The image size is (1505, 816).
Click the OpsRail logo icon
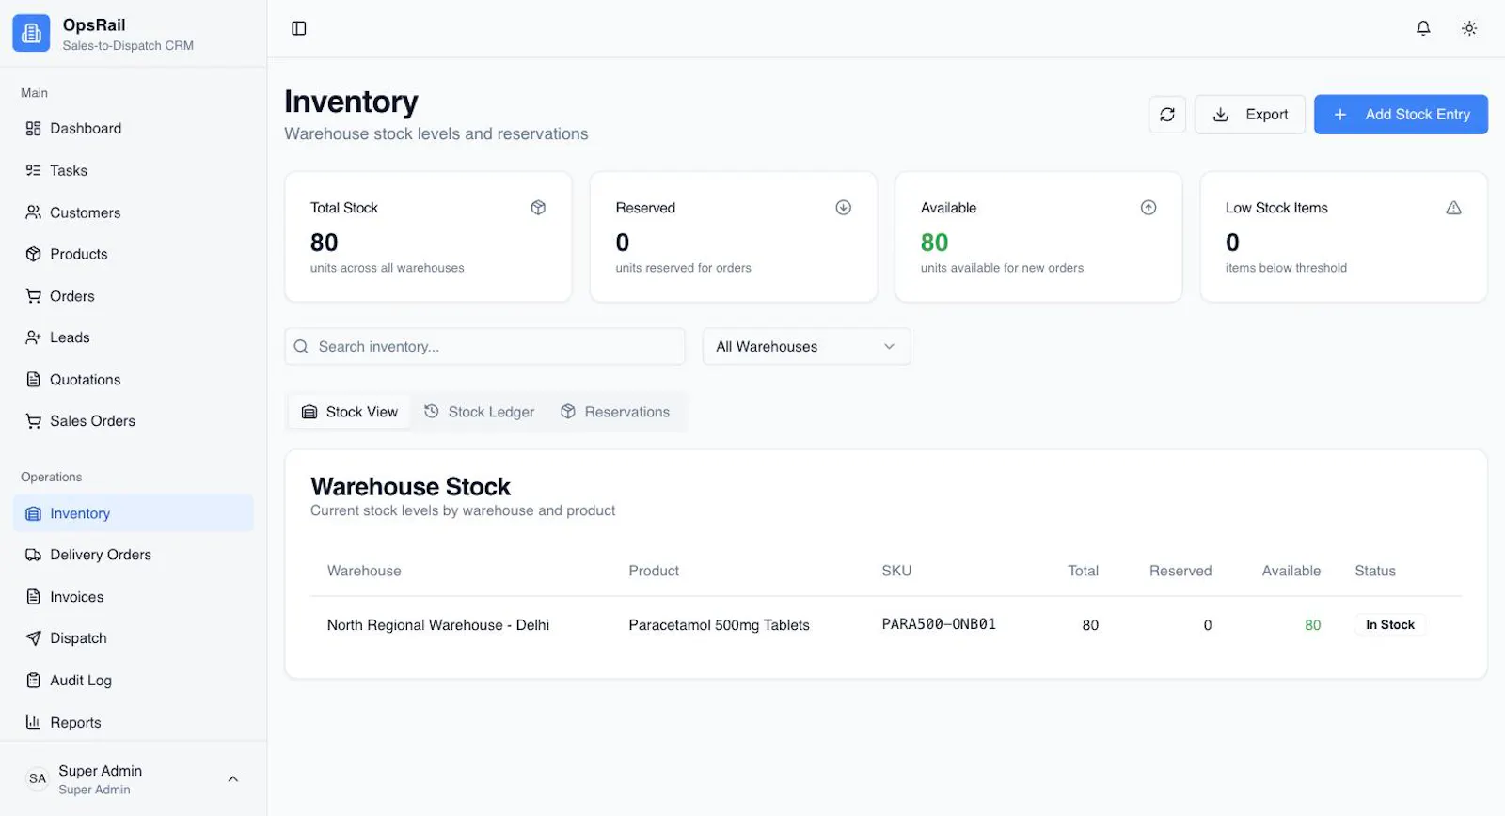coord(31,33)
